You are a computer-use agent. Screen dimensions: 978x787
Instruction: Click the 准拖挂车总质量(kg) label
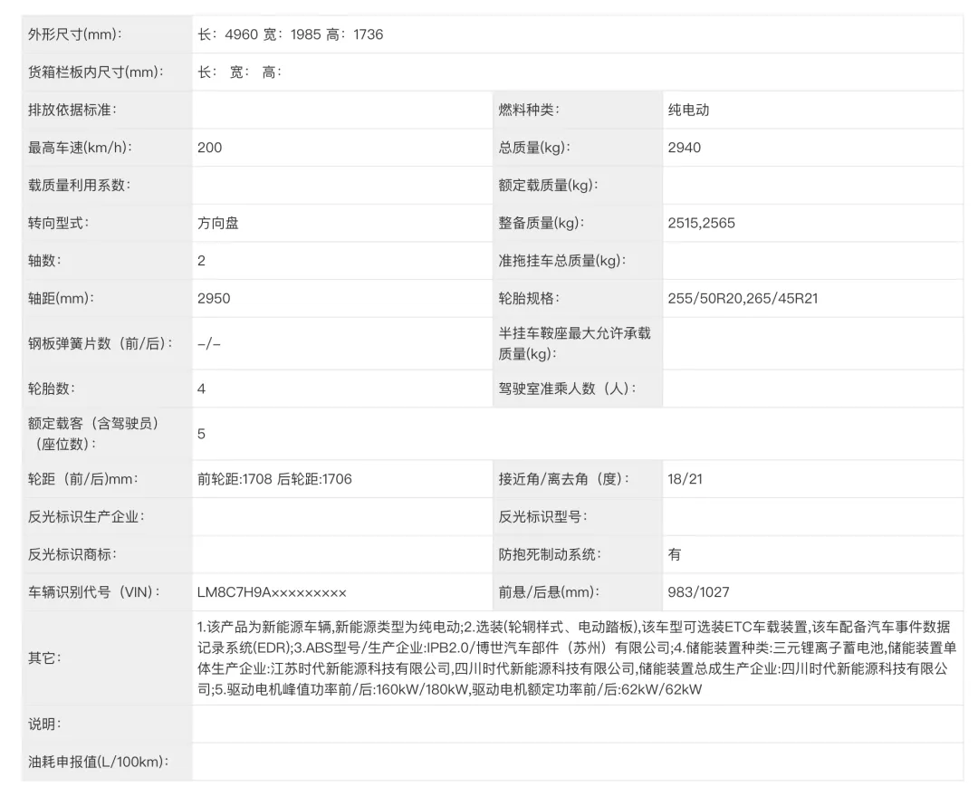pos(561,261)
